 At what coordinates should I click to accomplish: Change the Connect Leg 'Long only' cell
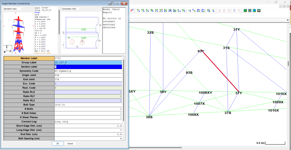(88, 122)
